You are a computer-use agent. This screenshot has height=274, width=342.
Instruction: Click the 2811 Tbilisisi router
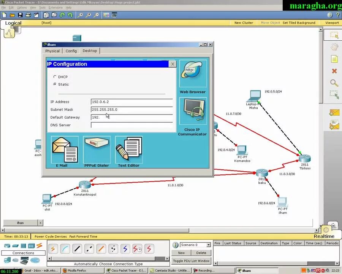[x=305, y=158]
